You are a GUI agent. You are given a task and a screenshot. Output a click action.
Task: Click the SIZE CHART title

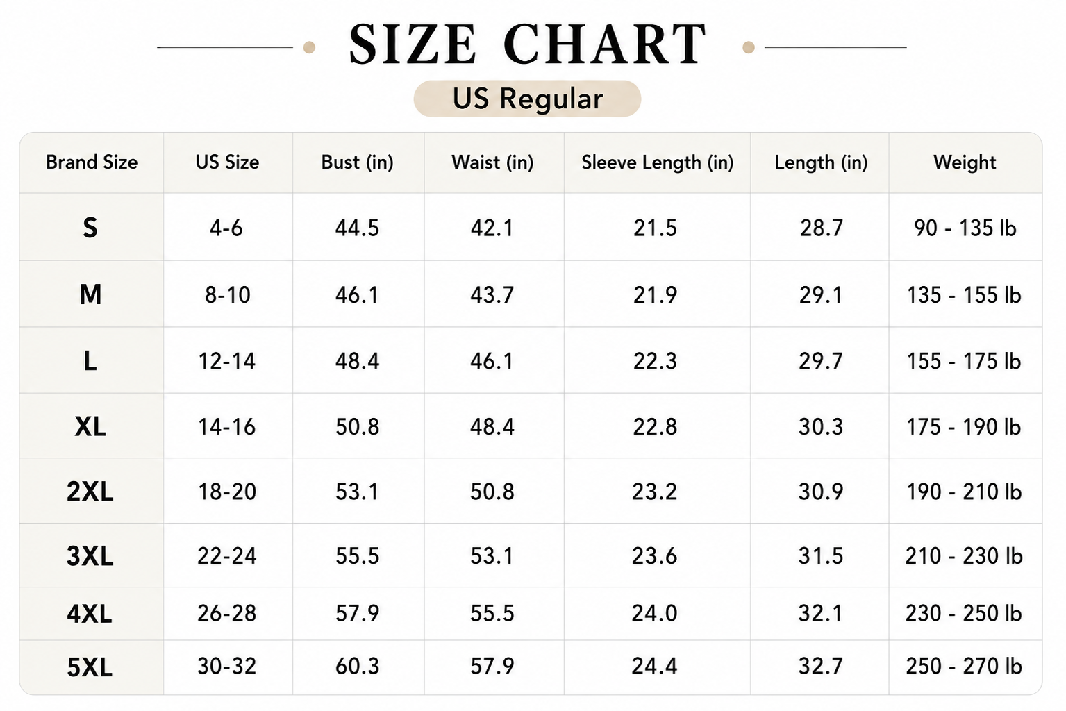528,45
